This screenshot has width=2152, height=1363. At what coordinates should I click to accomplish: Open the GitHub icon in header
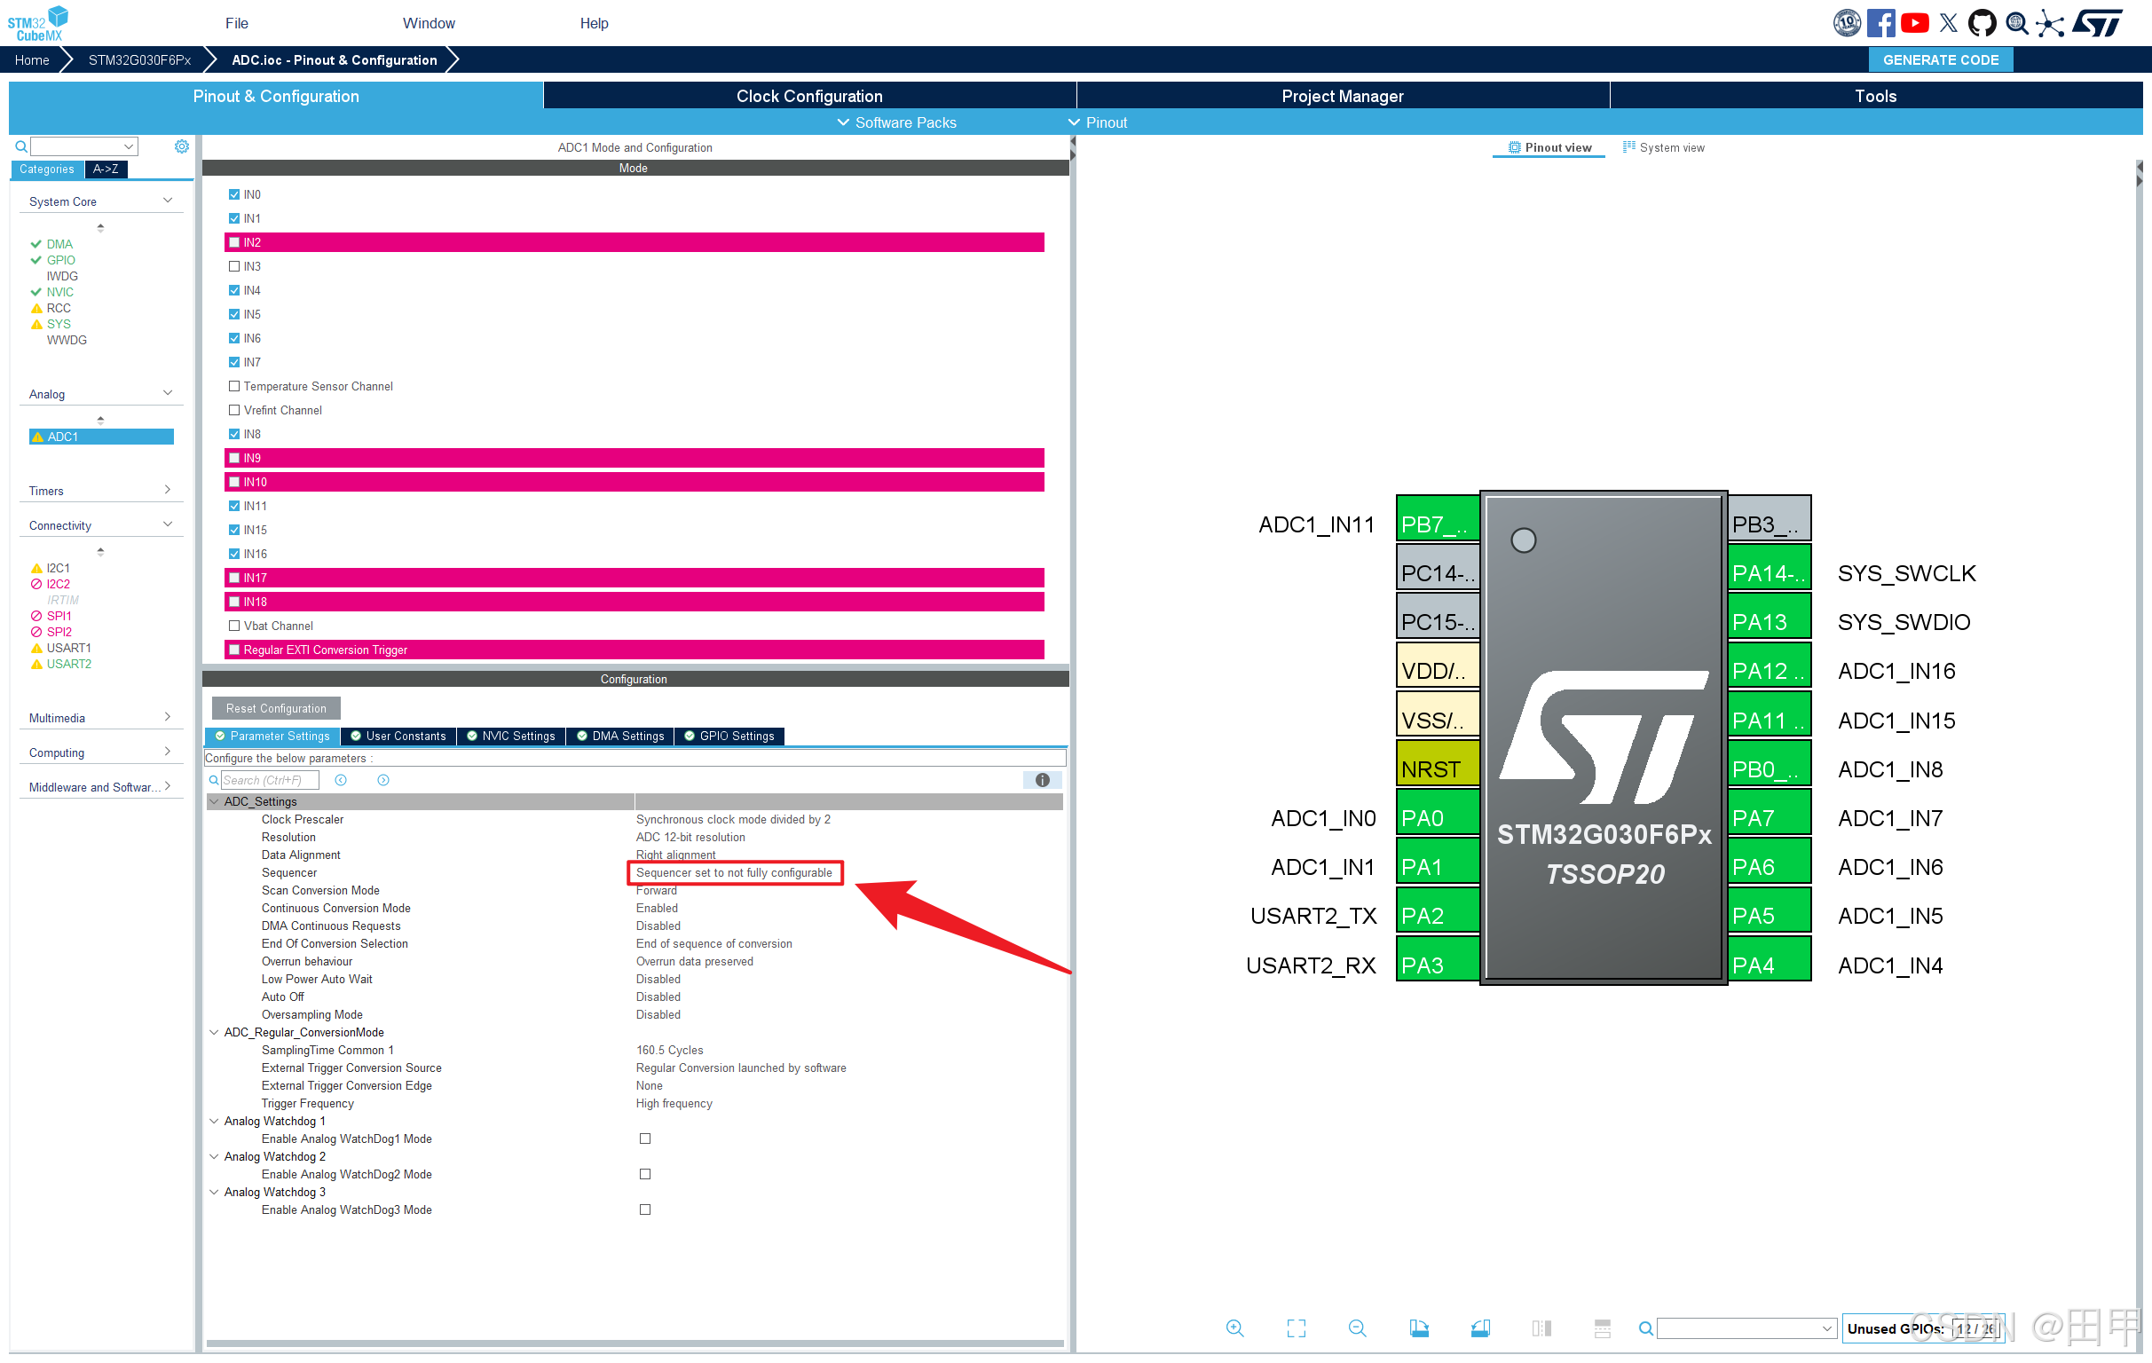coord(1982,23)
